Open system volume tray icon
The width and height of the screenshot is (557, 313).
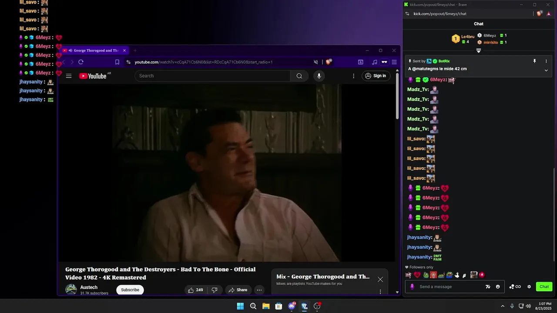[528, 306]
